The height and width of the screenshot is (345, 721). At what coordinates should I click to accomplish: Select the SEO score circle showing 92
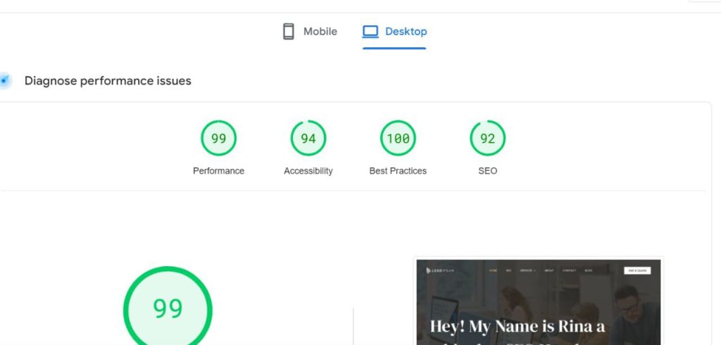pos(487,139)
